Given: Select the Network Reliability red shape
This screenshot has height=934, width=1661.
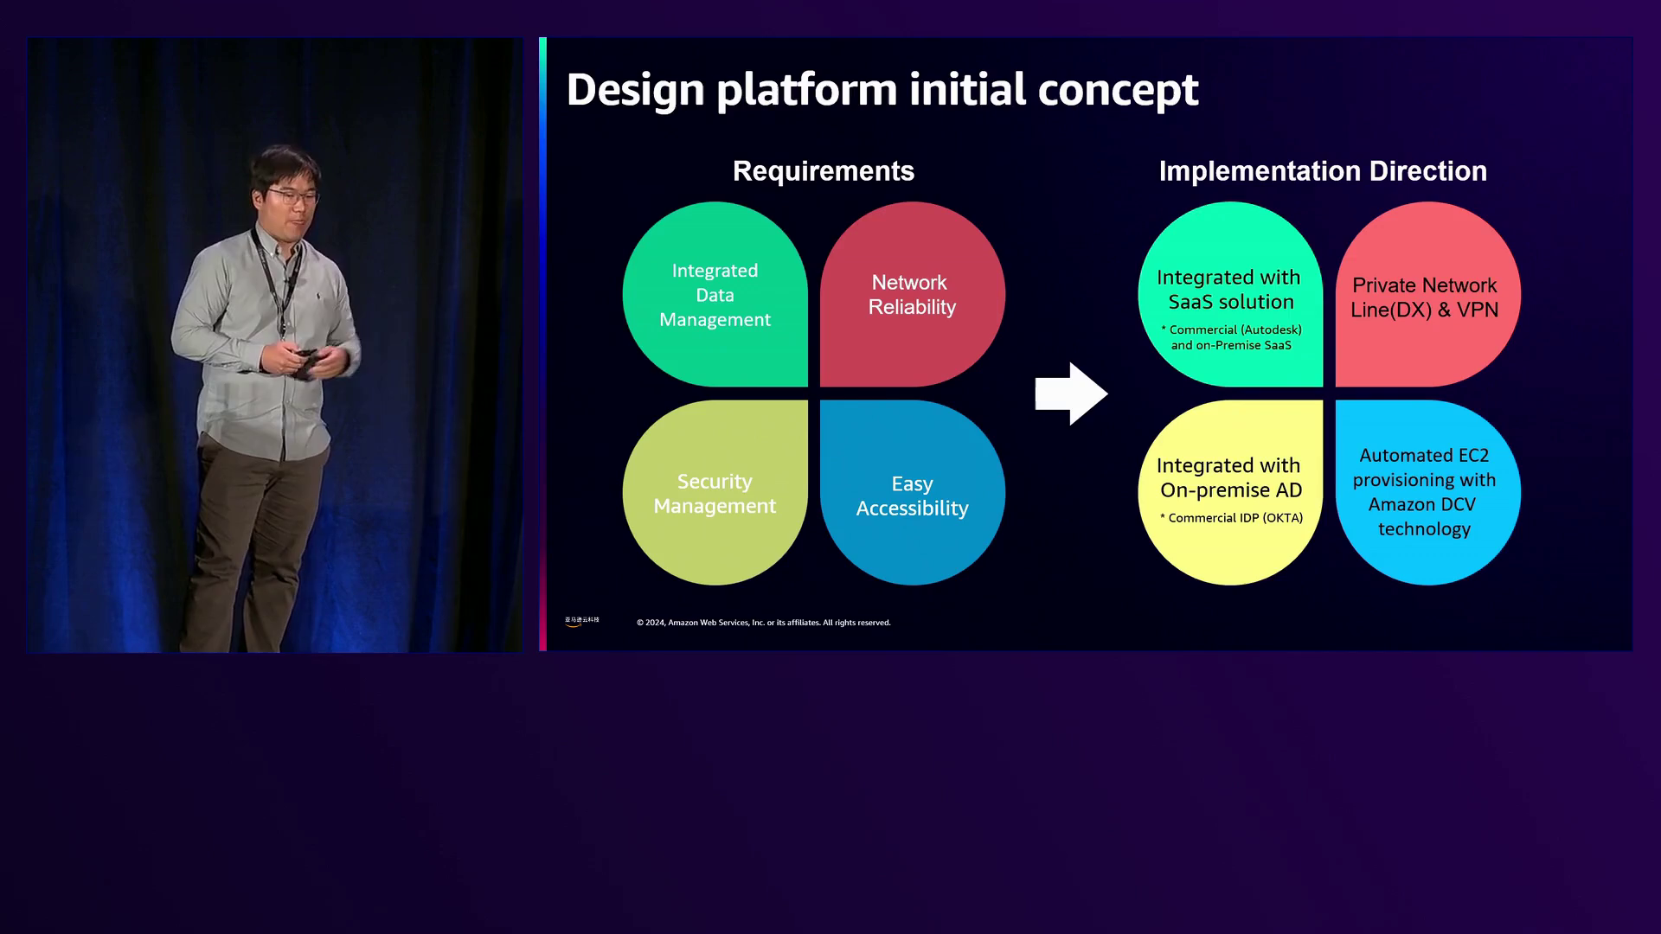Looking at the screenshot, I should [912, 294].
